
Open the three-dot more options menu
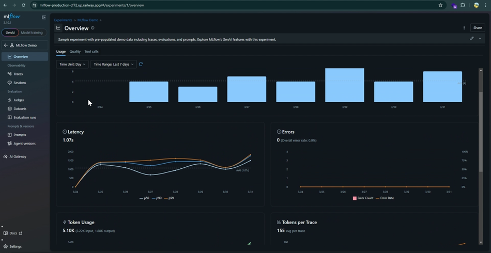[x=464, y=28]
